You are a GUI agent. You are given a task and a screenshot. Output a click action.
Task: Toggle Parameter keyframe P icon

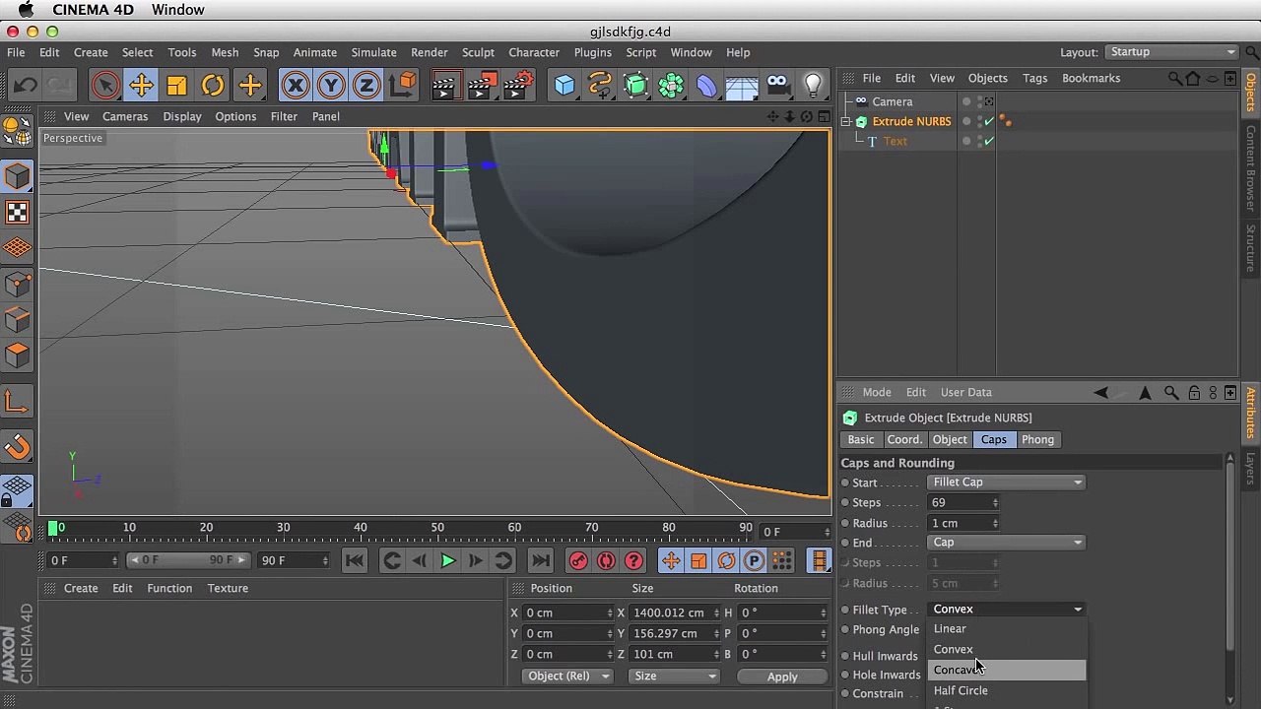[x=754, y=560]
